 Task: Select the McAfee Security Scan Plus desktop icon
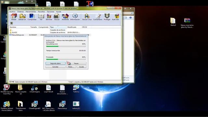point(7,89)
